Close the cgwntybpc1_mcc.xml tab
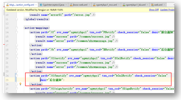Viewport: 181px width, 100px height. [x=119, y=5]
